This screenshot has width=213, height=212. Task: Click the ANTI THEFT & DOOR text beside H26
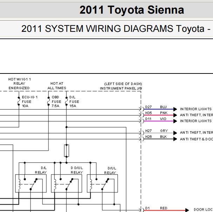[x=197, y=139]
